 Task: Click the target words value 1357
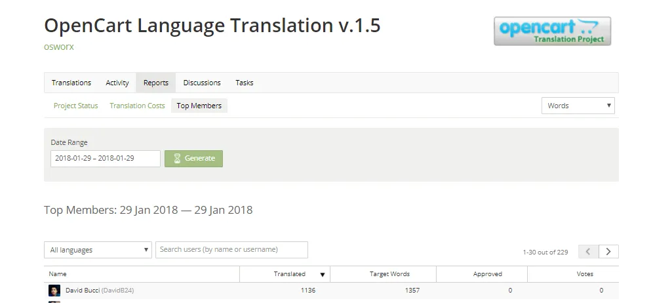coord(412,290)
